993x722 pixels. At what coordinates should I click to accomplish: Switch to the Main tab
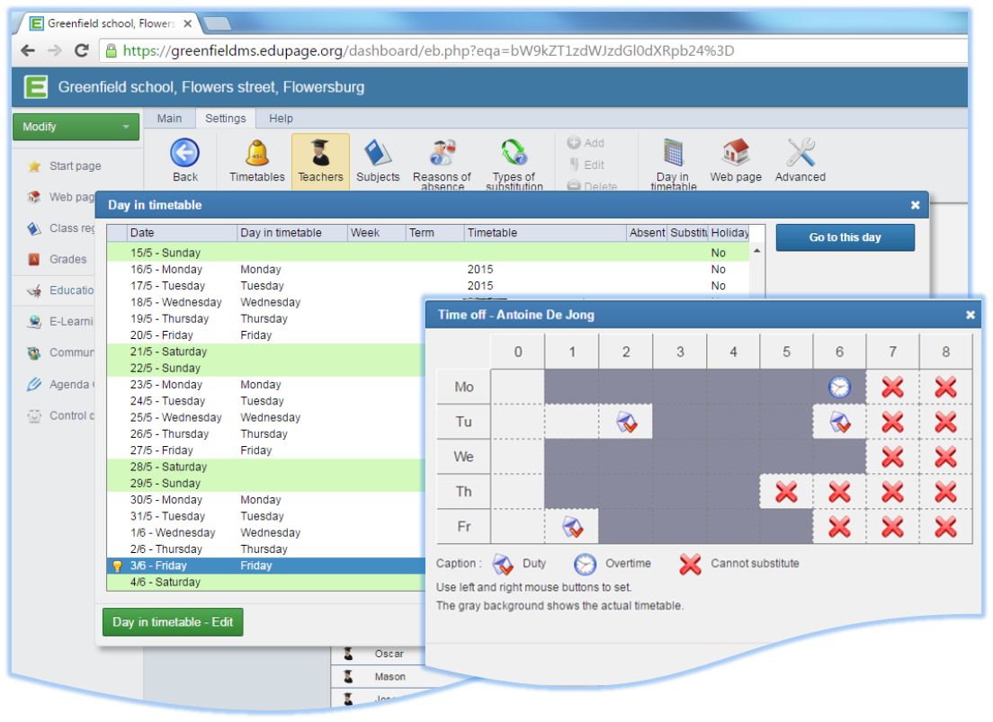point(169,119)
